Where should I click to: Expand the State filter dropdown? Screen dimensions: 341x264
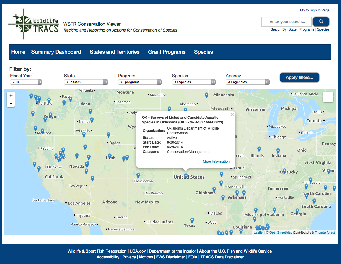pyautogui.click(x=86, y=82)
